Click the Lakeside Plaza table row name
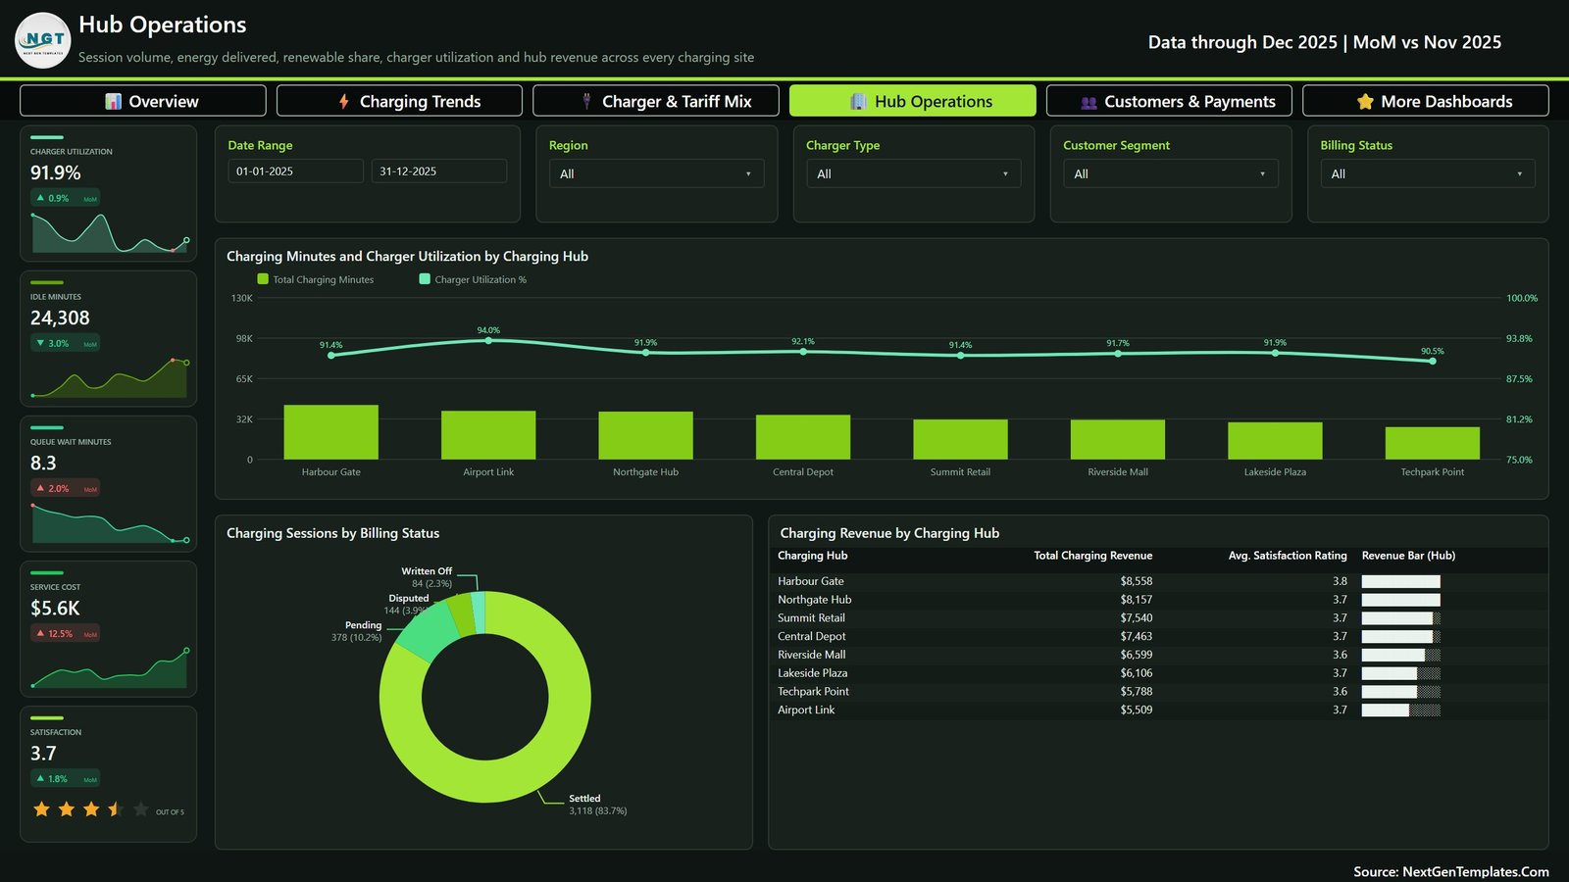The image size is (1569, 882). click(812, 673)
